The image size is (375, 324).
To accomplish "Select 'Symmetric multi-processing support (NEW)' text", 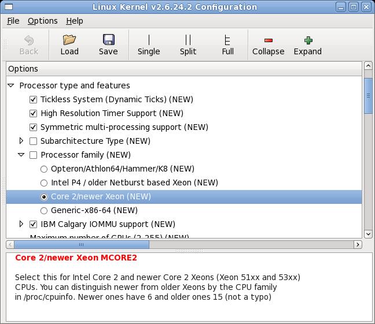I will coord(124,127).
